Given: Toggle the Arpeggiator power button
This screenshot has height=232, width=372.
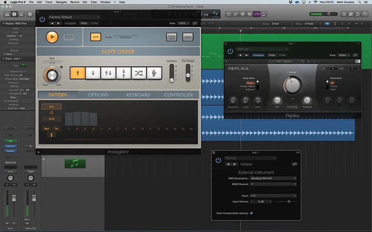Looking at the screenshot, I should [x=42, y=19].
